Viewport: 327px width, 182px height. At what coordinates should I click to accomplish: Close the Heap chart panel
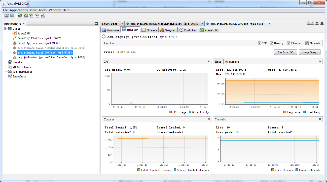(x=320, y=61)
